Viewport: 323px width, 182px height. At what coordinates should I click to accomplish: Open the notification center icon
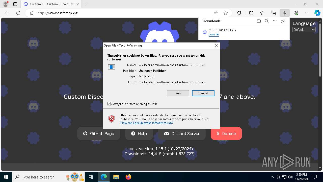(x=315, y=177)
